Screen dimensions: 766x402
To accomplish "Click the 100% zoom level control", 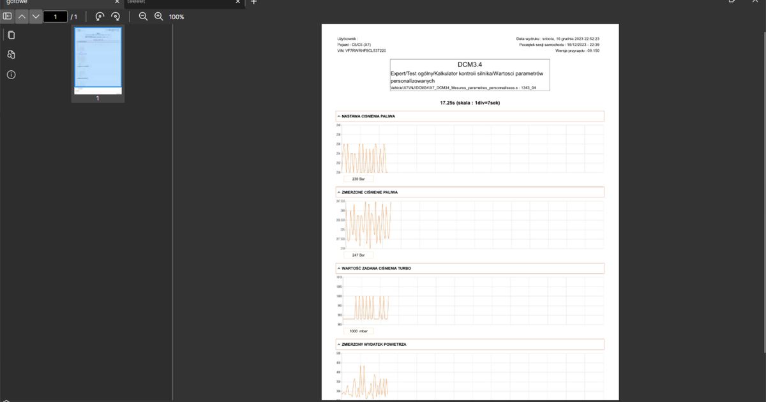I will pyautogui.click(x=176, y=16).
